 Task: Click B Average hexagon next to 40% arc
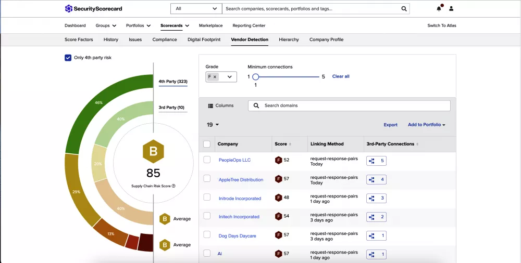165,219
